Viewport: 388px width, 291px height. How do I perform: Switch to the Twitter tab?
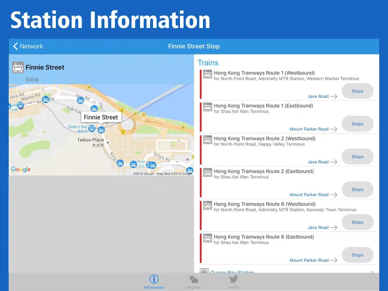click(x=234, y=282)
